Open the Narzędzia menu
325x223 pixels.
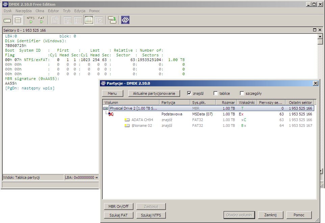[x=23, y=11]
